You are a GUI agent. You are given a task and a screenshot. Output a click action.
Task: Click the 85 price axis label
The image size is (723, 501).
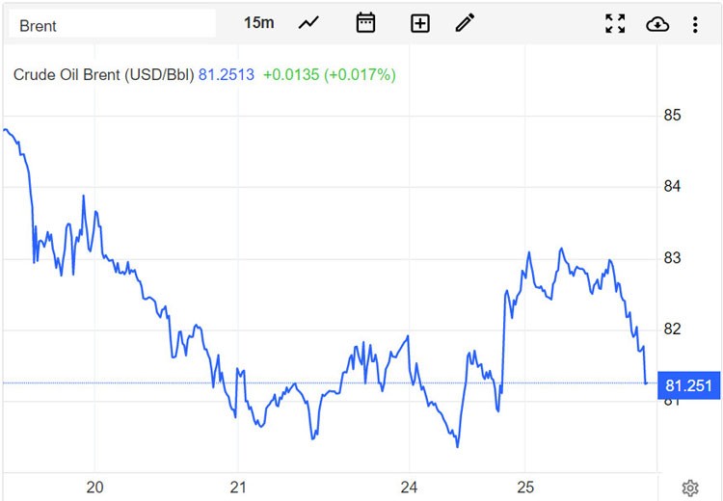tap(672, 116)
